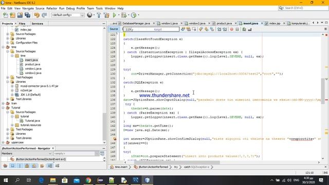This screenshot has height=185, width=329.
Task: Toggle Show Fields filter in Navigator
Action: coord(12,165)
